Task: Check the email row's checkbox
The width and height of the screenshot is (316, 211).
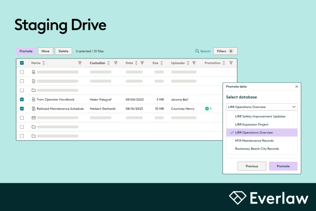Action: coord(22,118)
